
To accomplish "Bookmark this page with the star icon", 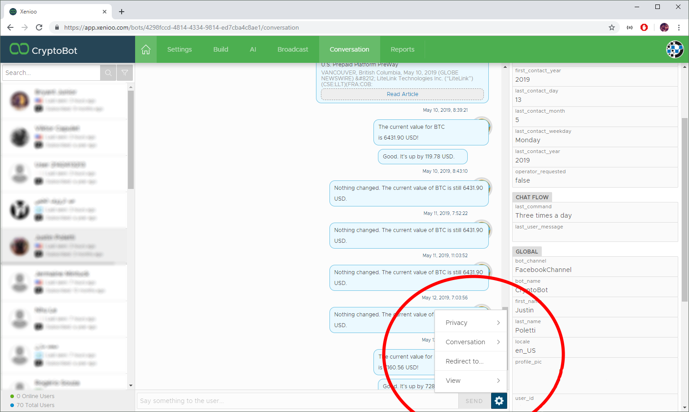I will 612,27.
